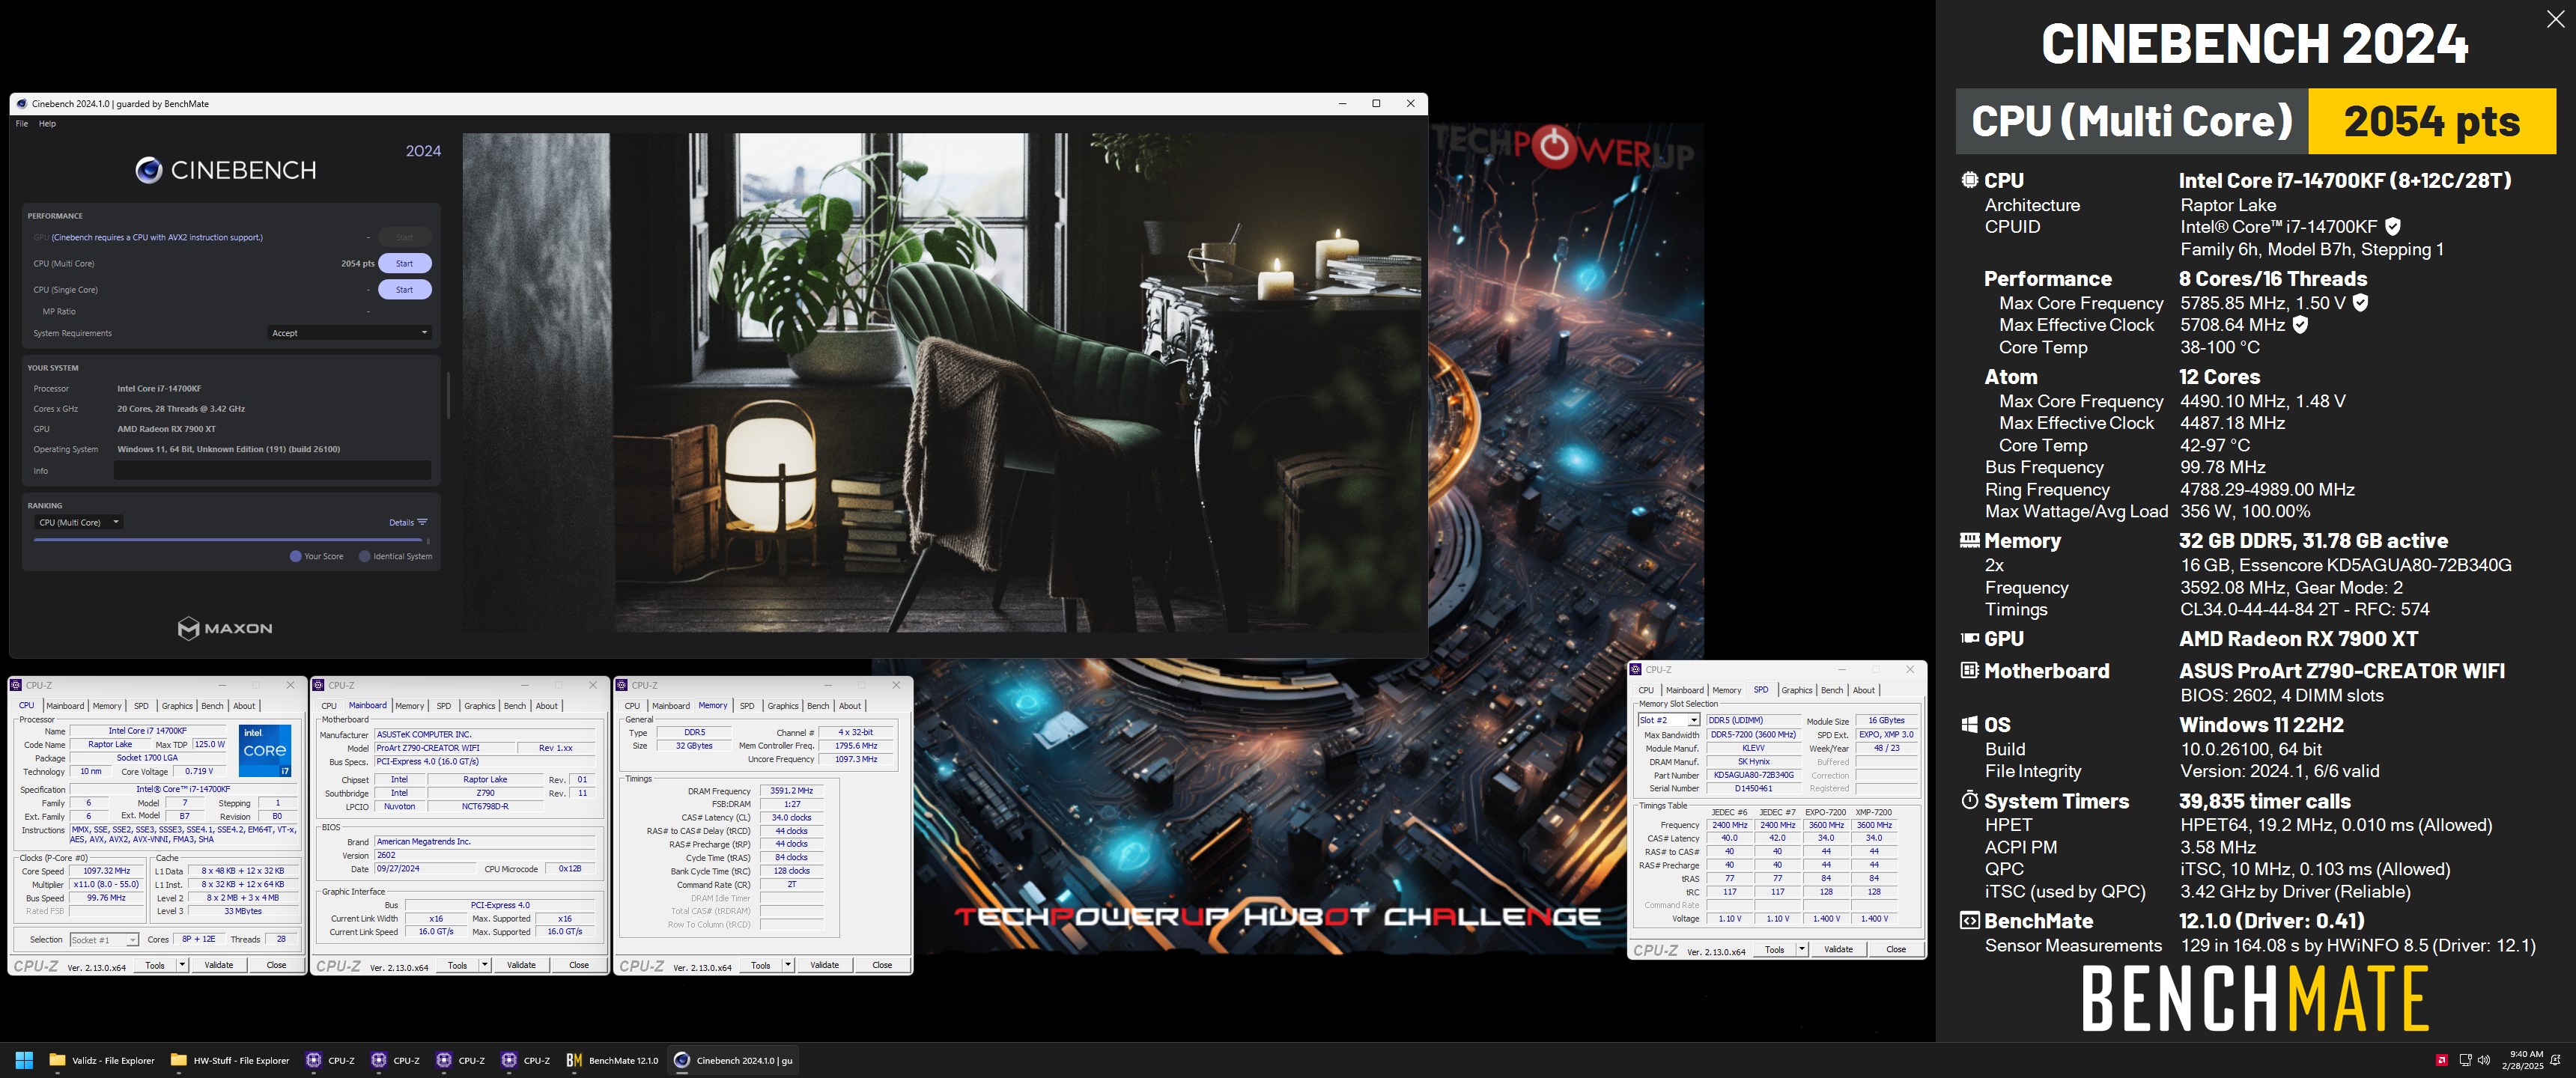Click the NCT6798D-R LPCIO value

(x=485, y=806)
